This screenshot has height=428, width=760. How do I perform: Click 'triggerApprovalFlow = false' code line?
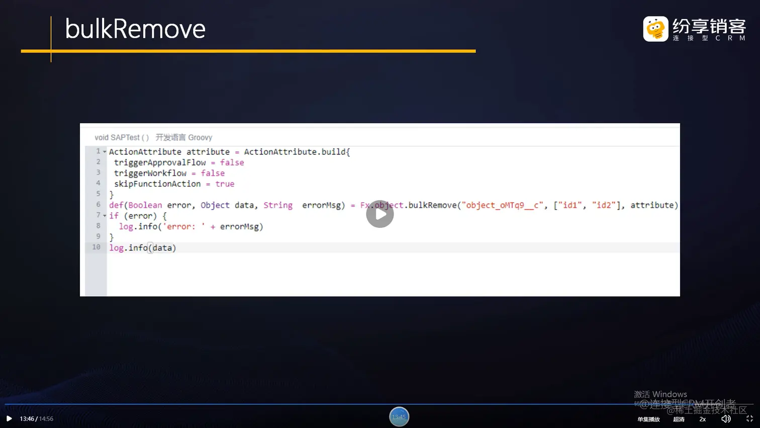coord(179,162)
